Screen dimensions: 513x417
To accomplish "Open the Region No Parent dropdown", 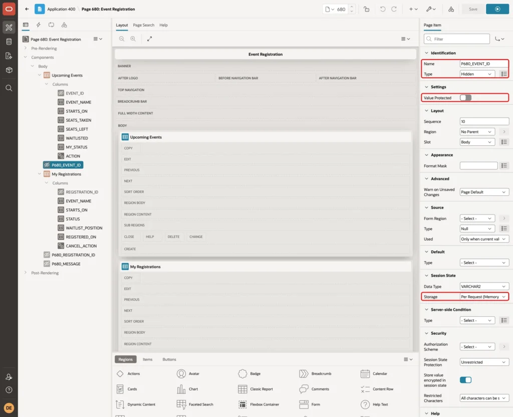I will tap(477, 132).
